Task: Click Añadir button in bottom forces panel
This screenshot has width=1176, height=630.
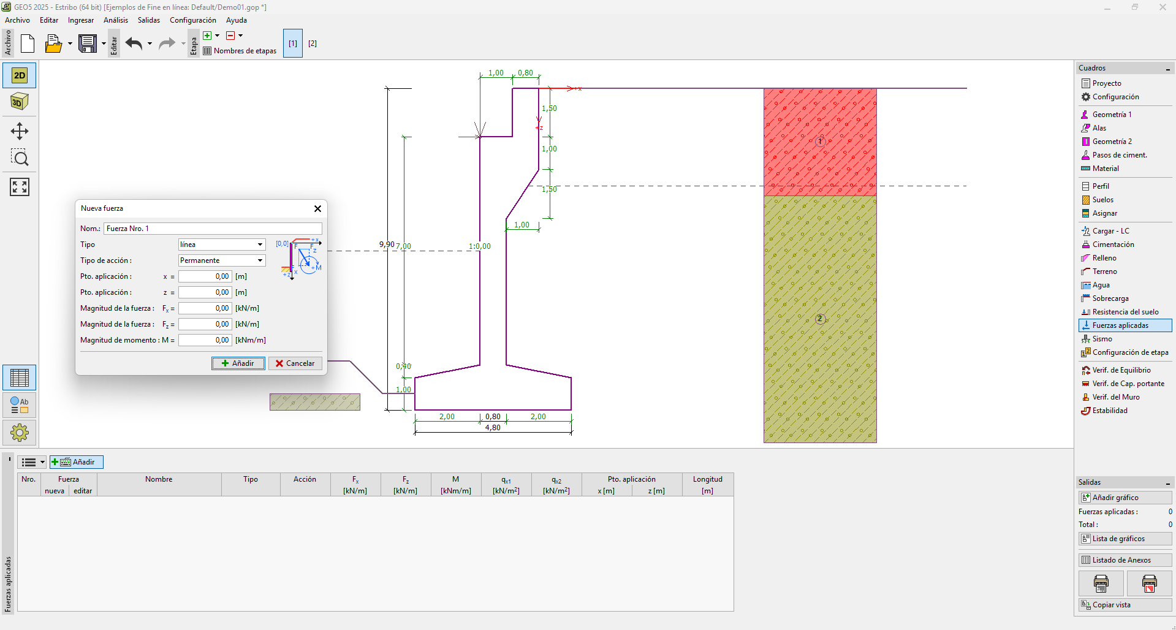Action: point(77,462)
